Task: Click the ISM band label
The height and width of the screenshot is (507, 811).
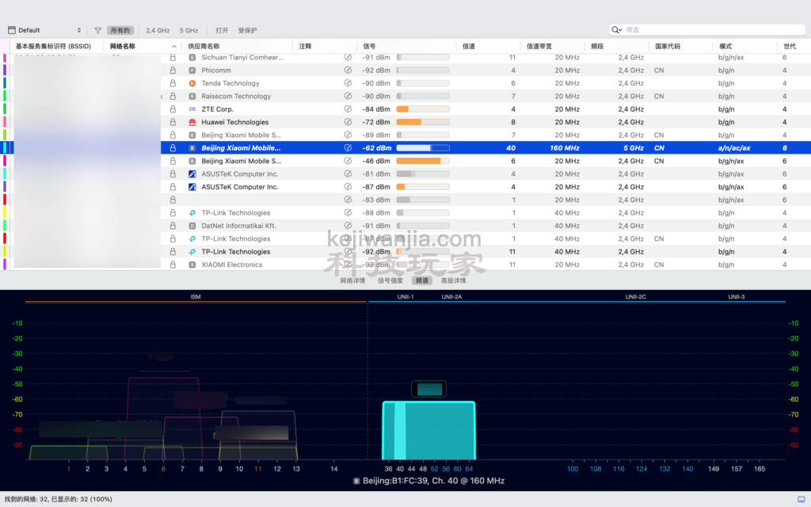Action: pos(195,297)
